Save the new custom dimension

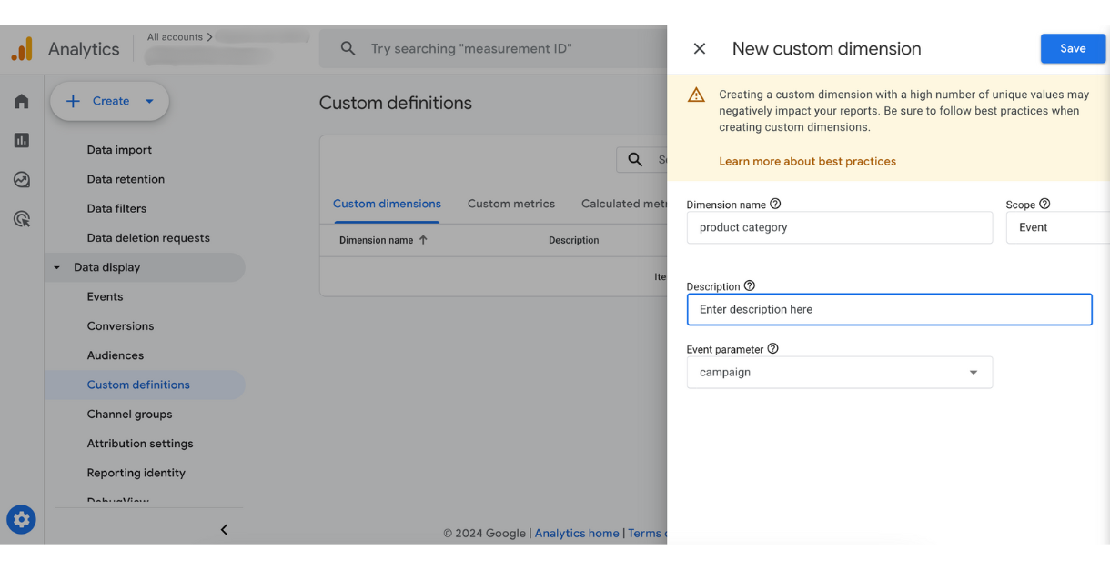pyautogui.click(x=1073, y=48)
